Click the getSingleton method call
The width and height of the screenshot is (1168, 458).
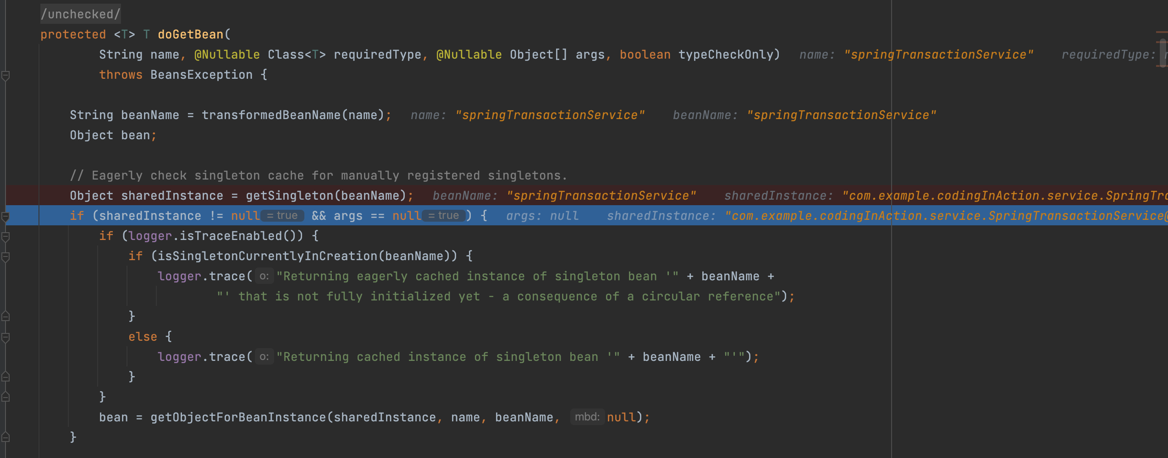[x=290, y=196]
